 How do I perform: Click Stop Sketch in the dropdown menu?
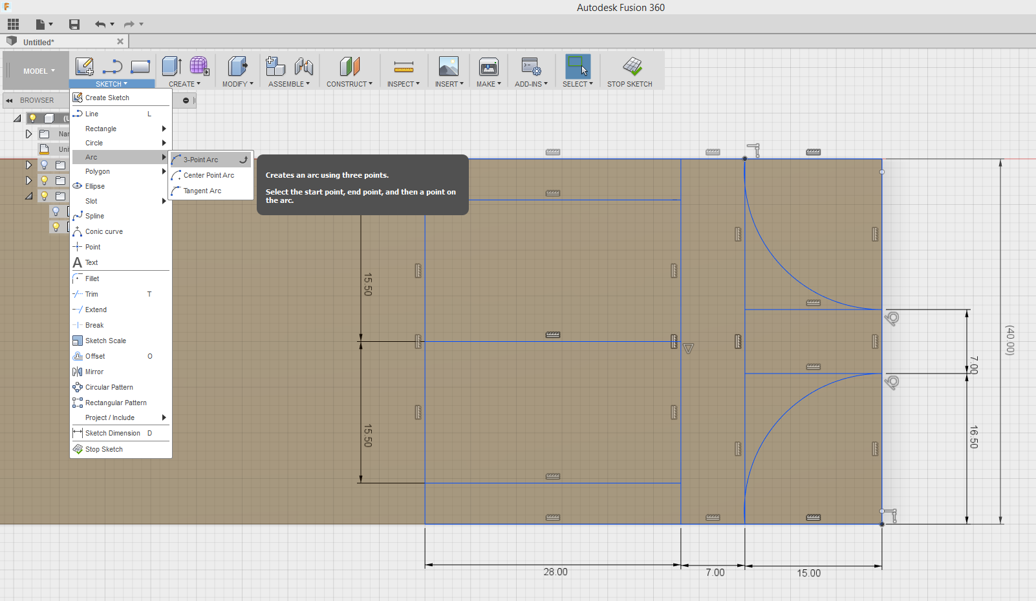120,449
